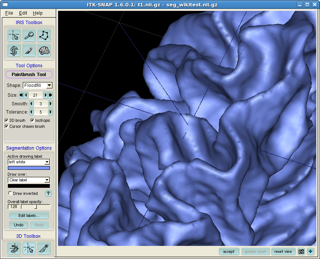This screenshot has height=259, width=320.
Task: Disable the 3D brush checkbox
Action: click(6, 120)
